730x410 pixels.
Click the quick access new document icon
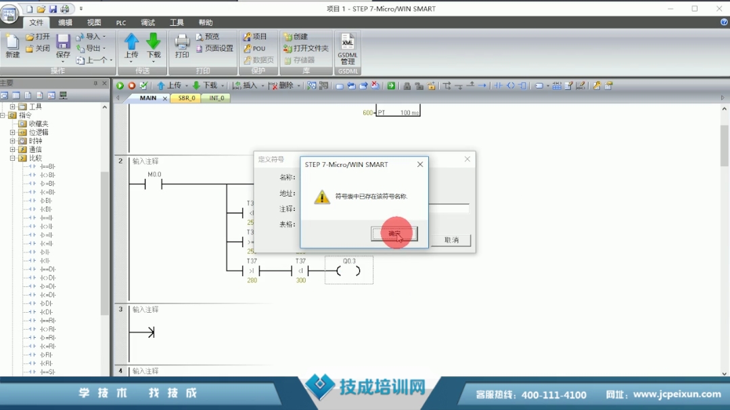pyautogui.click(x=29, y=9)
